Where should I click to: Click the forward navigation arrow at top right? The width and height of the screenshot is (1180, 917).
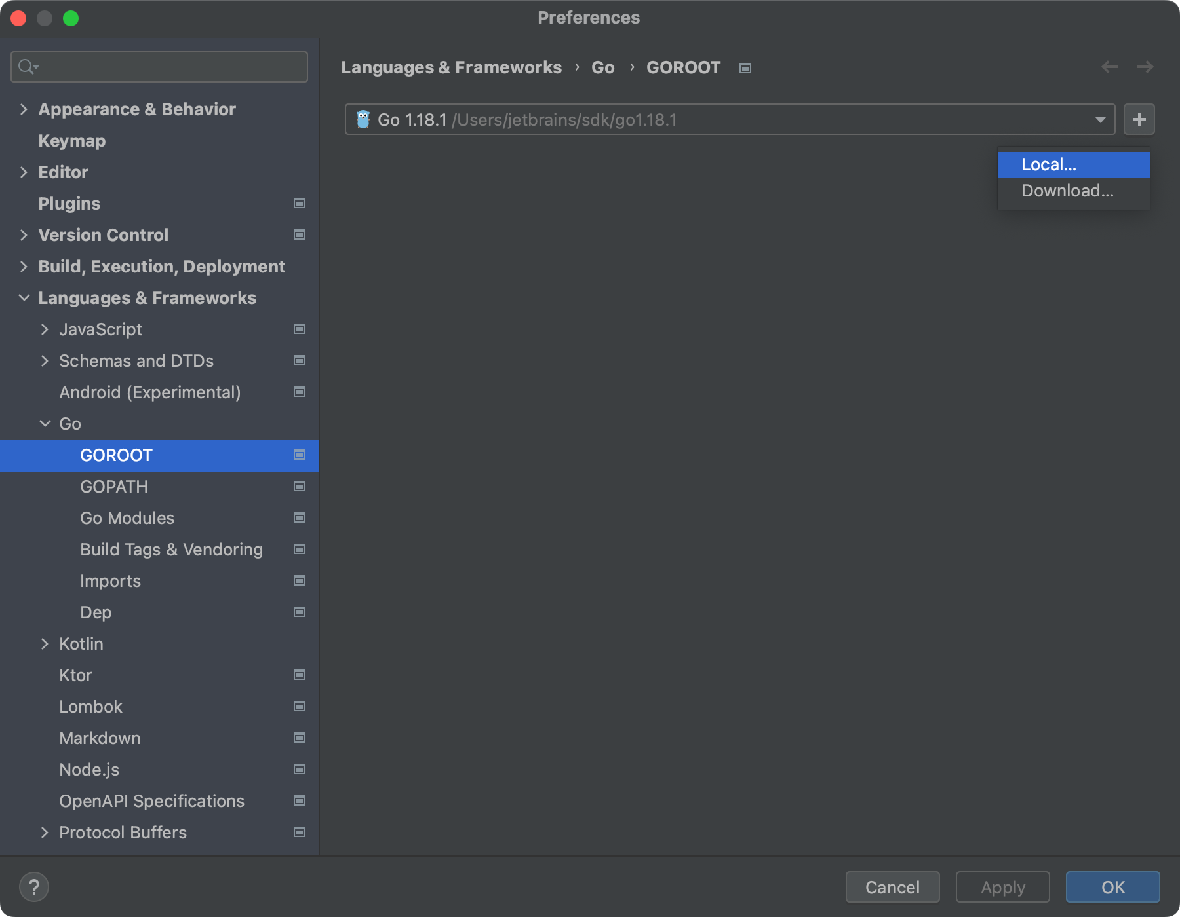click(1145, 67)
